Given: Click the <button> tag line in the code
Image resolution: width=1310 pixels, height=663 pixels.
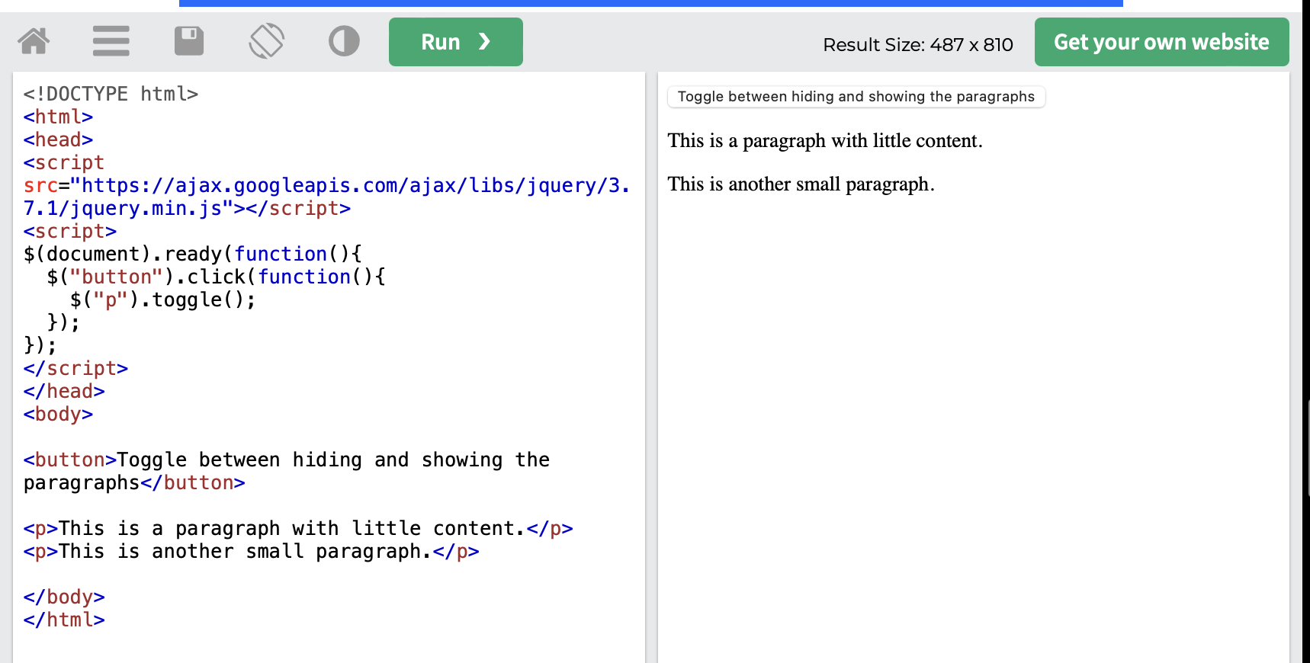Looking at the screenshot, I should point(286,471).
